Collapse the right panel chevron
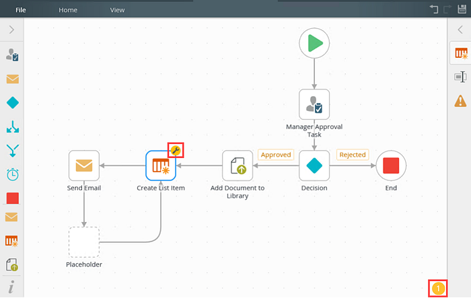 point(460,30)
